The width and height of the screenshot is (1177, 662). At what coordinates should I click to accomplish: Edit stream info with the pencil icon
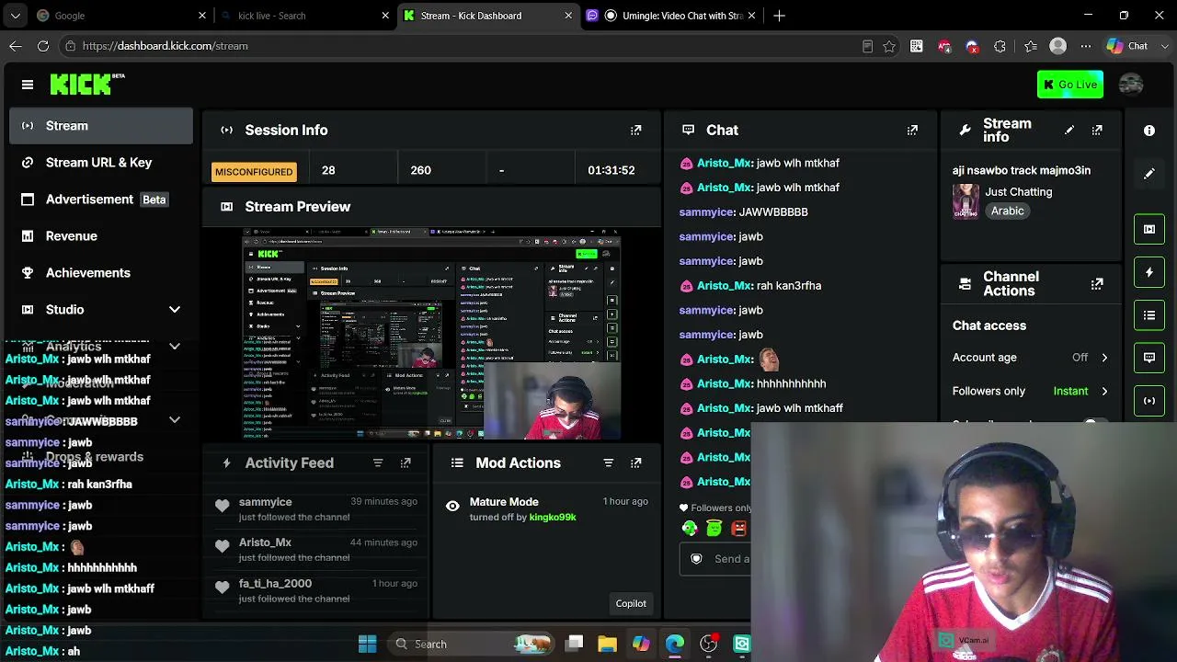[x=1069, y=131]
